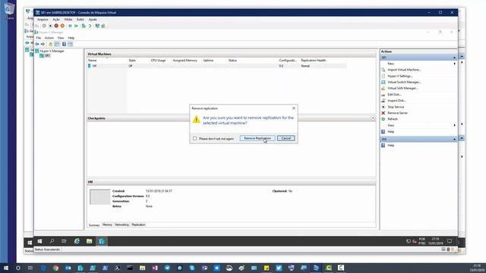Open guest VM Start menu

[x=39, y=241]
